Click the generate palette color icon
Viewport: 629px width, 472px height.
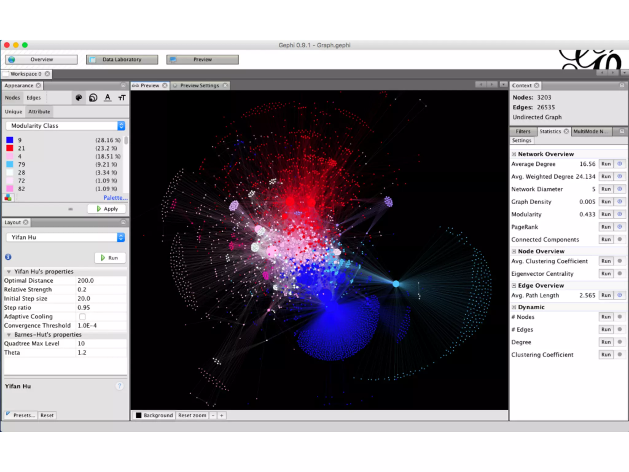(x=8, y=198)
